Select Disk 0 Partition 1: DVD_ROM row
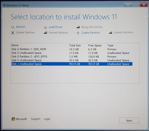This screenshot has width=149, height=131. [72, 49]
